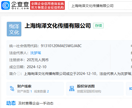Click the 动态 section heading

pos(11,103)
